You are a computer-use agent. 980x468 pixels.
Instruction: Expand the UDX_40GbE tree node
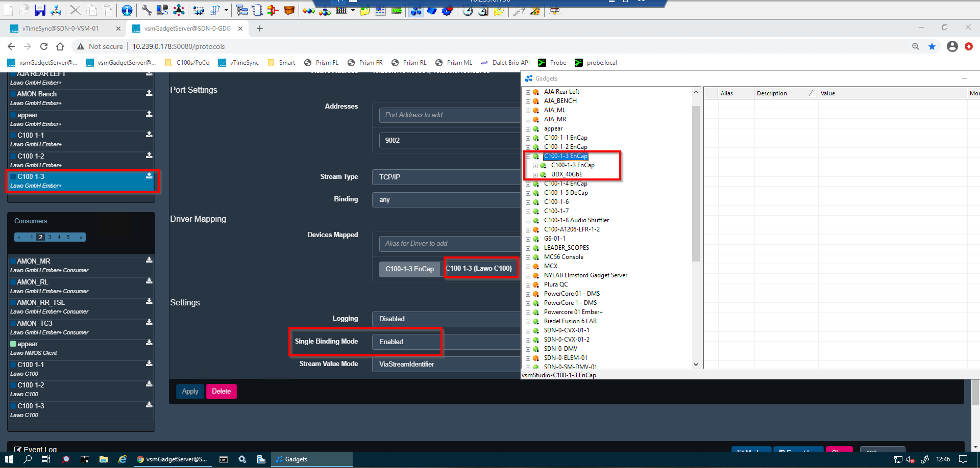pos(535,174)
